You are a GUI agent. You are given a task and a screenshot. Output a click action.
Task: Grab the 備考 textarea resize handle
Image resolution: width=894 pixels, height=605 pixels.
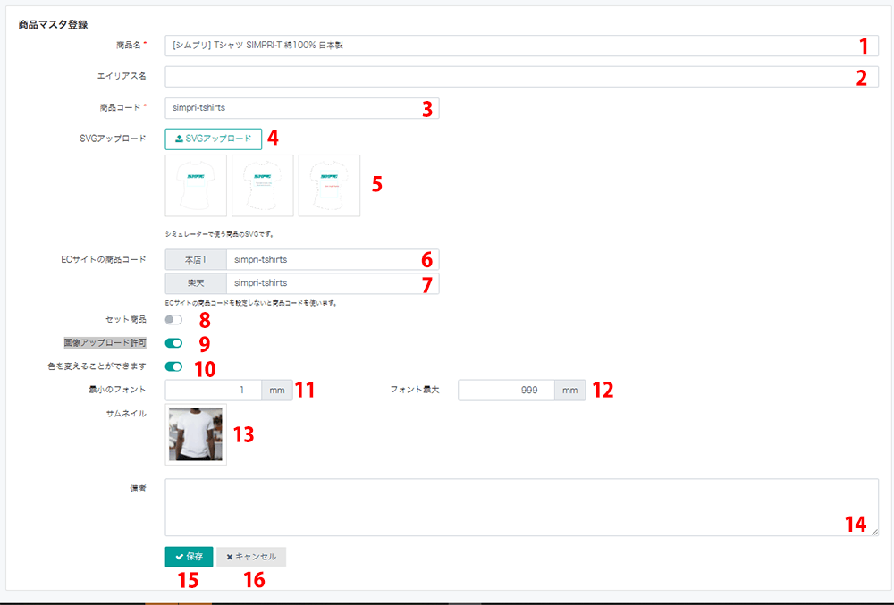874,532
